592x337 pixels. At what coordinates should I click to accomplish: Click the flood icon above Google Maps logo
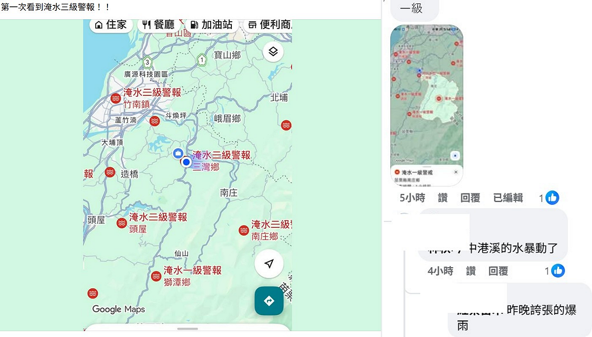(92, 293)
